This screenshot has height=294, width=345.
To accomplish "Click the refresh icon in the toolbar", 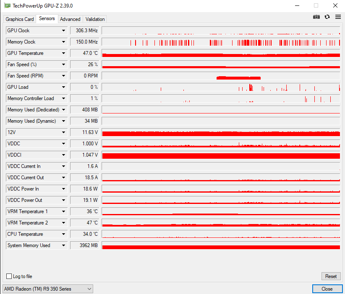I will (327, 17).
